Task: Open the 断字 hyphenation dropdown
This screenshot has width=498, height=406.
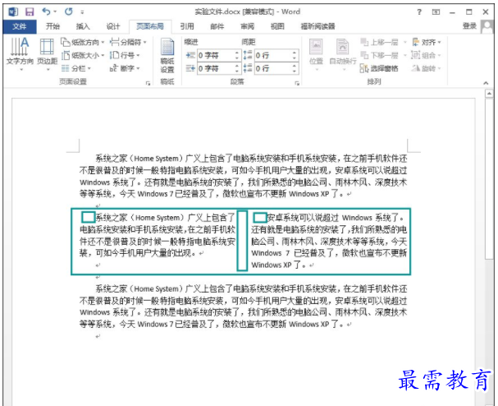Action: click(125, 68)
